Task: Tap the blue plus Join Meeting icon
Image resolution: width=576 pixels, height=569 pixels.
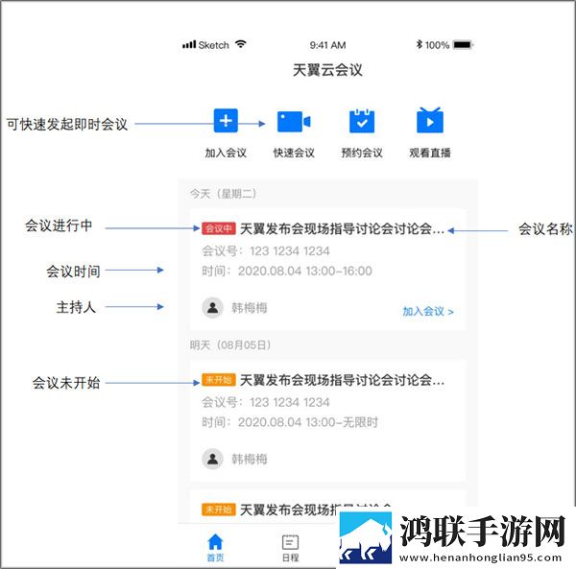Action: pos(226,120)
